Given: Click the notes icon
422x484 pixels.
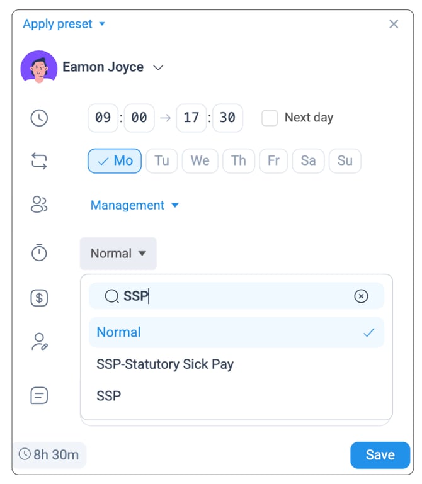Looking at the screenshot, I should click(39, 396).
